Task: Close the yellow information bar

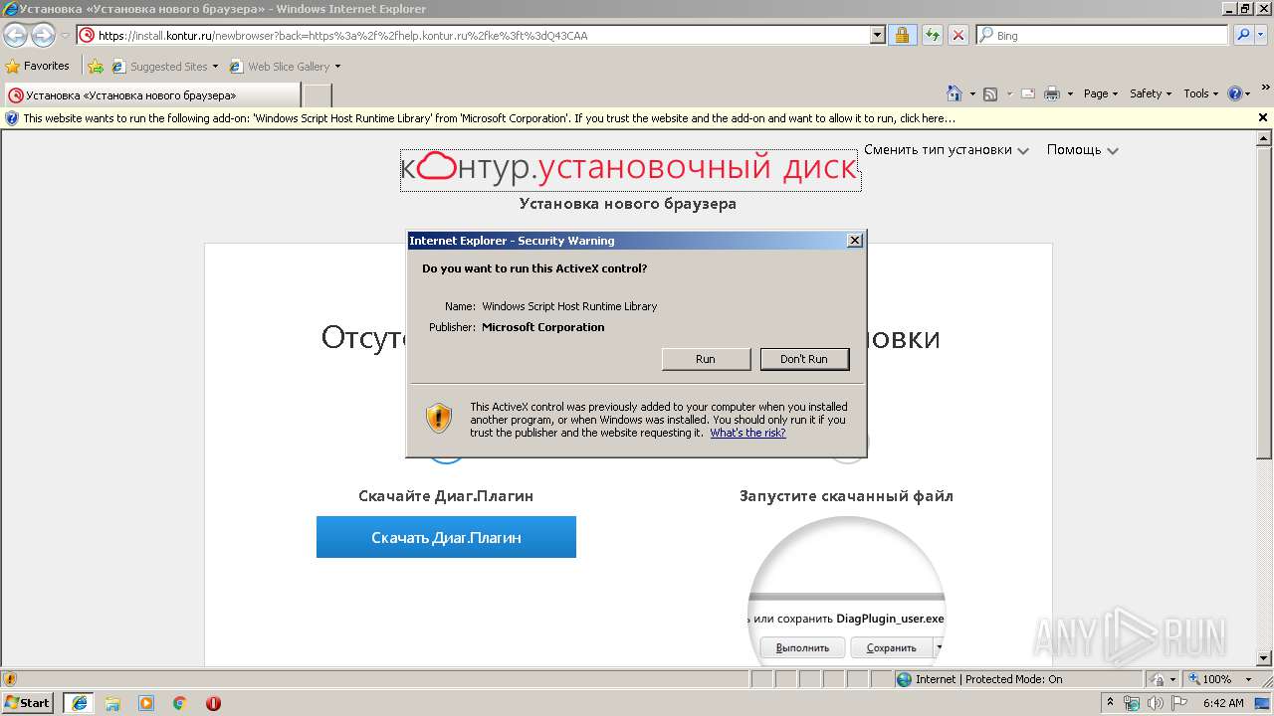Action: 1263,117
